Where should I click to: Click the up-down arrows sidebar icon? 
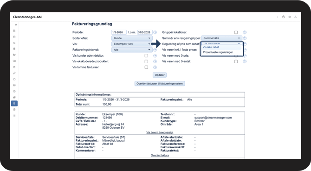[14, 43]
